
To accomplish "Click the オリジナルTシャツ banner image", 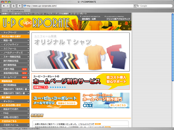I will pos(80,52).
